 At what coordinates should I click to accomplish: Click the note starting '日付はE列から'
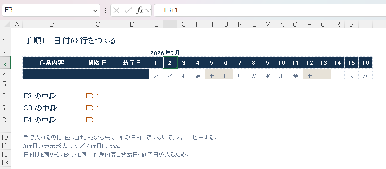click(106, 155)
